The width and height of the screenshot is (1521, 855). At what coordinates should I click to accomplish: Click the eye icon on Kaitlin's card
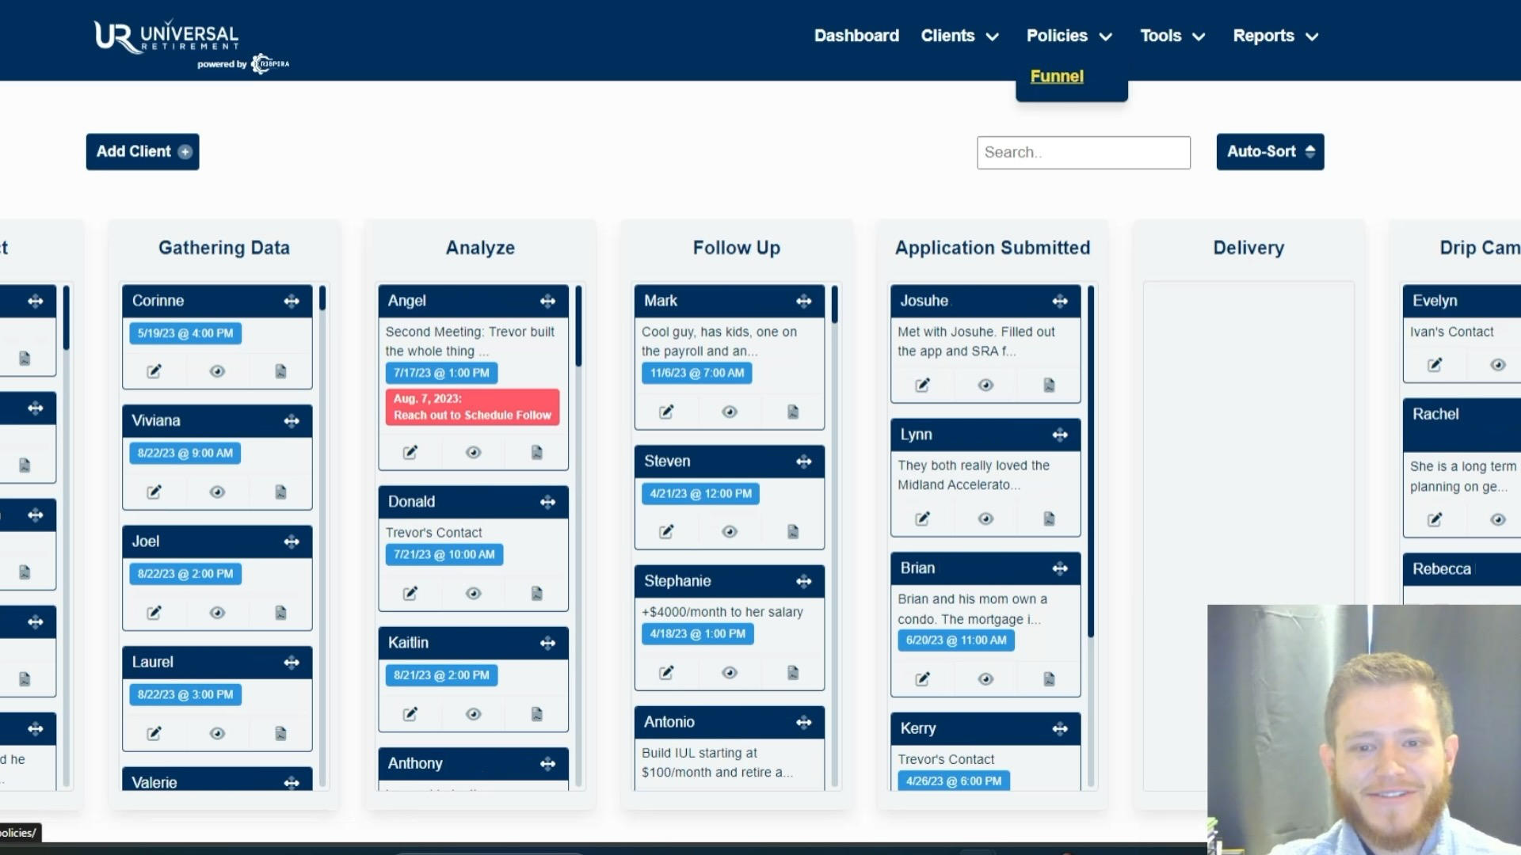[x=471, y=713]
